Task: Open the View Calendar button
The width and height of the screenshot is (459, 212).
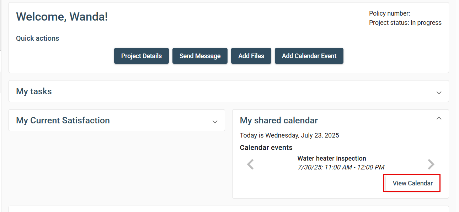Action: tap(412, 183)
